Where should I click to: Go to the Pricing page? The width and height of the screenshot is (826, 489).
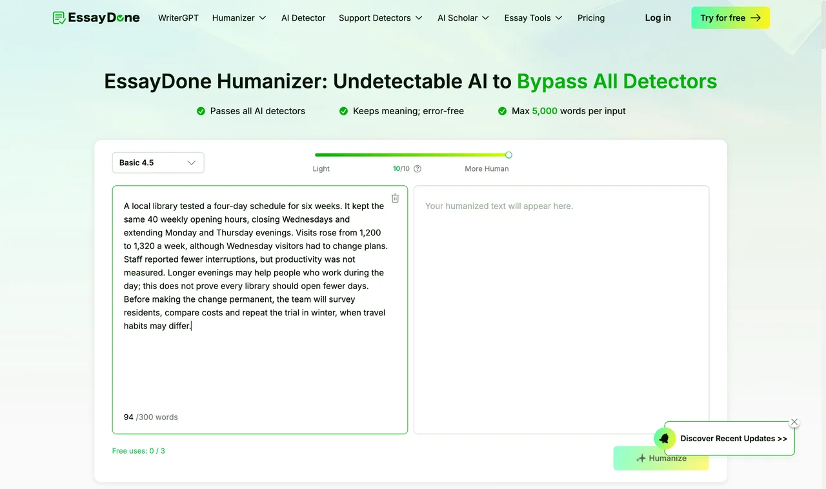click(591, 18)
